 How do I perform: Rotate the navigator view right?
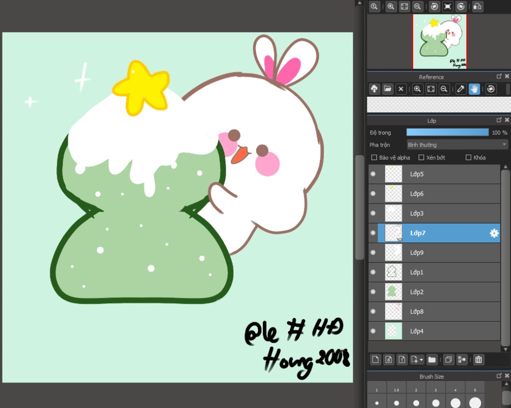coord(461,6)
